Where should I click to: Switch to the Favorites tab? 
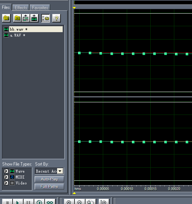[40, 8]
